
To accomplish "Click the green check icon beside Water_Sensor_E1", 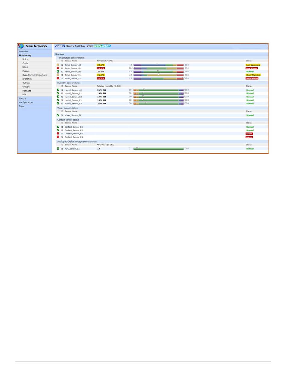I will [58, 115].
